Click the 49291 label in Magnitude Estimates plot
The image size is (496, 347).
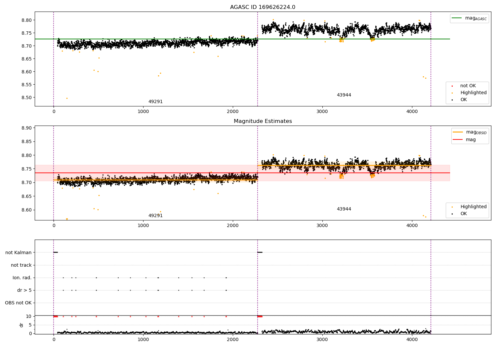point(155,216)
